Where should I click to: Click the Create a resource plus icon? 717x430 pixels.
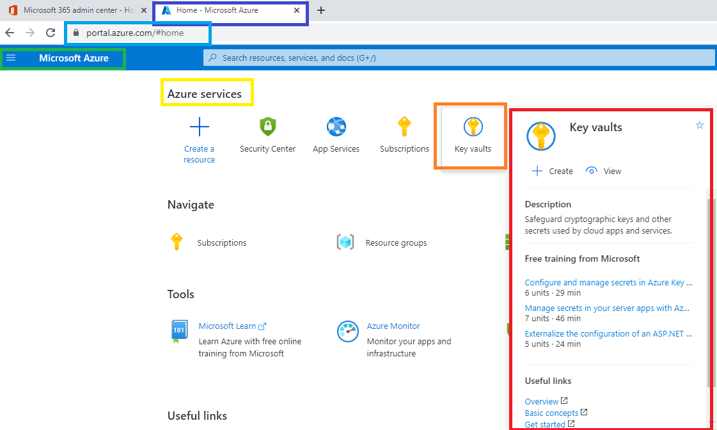click(x=200, y=127)
